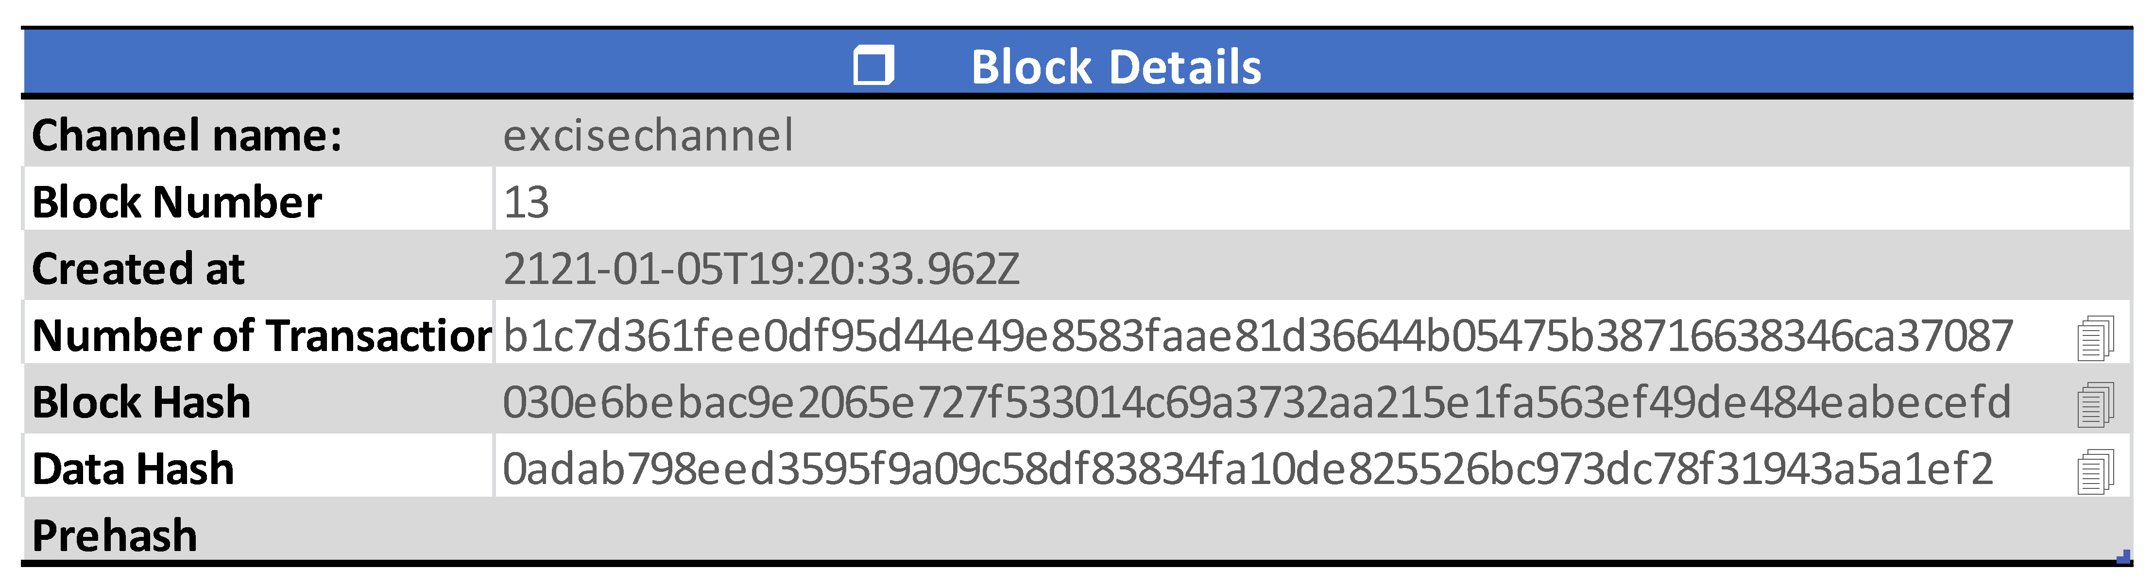The width and height of the screenshot is (2154, 585).
Task: Click the excisechannel channel value
Action: point(648,135)
